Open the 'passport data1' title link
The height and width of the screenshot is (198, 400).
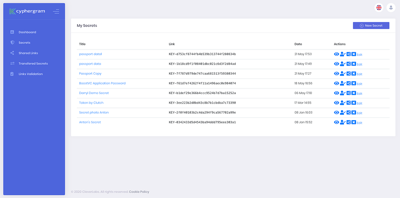coord(90,54)
